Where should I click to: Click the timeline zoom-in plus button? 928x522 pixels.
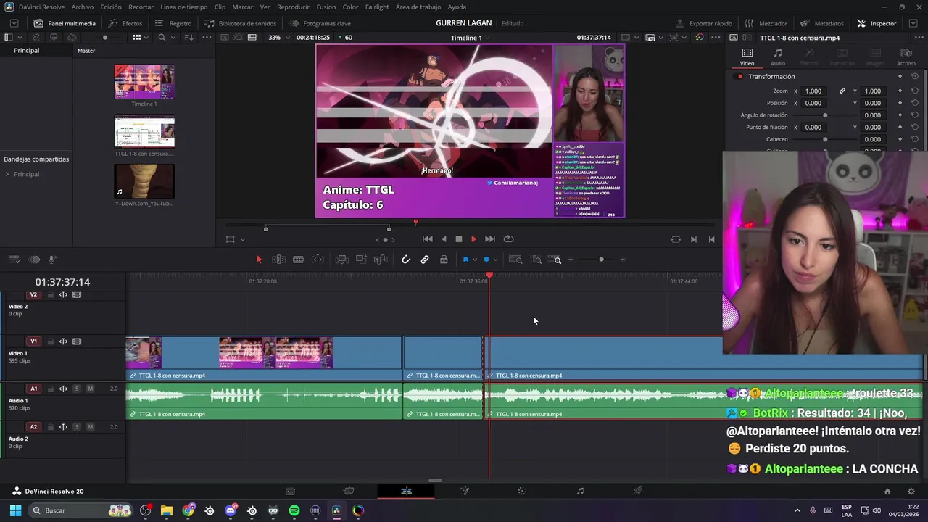pos(623,260)
